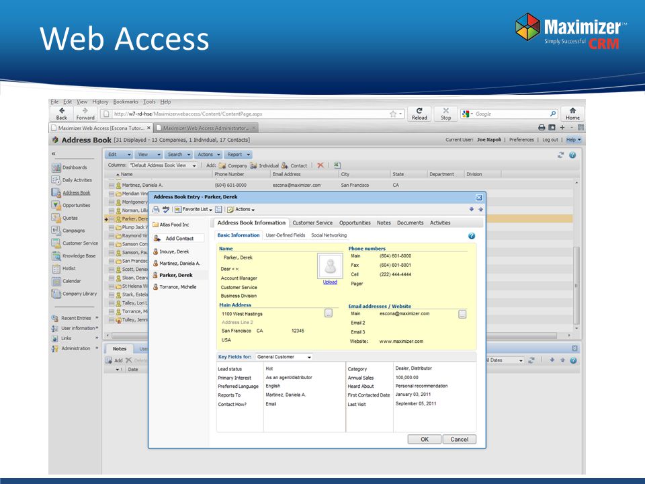This screenshot has width=645, height=484.
Task: Add a new Contact from the toolbar
Action: (x=294, y=165)
